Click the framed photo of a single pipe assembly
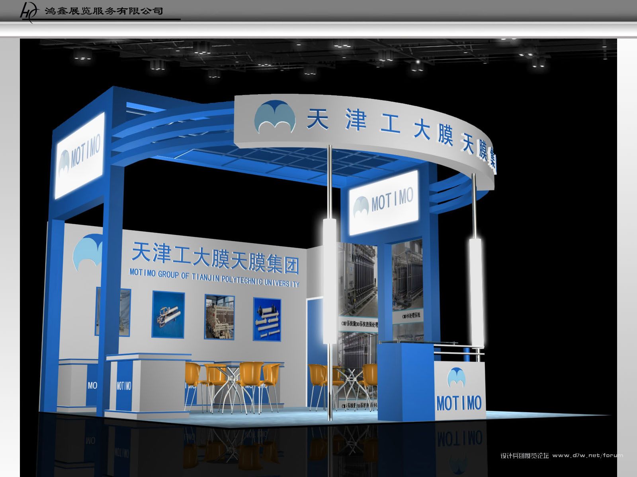This screenshot has width=637, height=477. coord(168,314)
